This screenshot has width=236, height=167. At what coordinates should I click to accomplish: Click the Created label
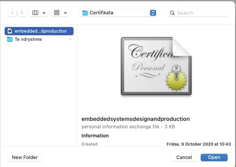[89, 144]
